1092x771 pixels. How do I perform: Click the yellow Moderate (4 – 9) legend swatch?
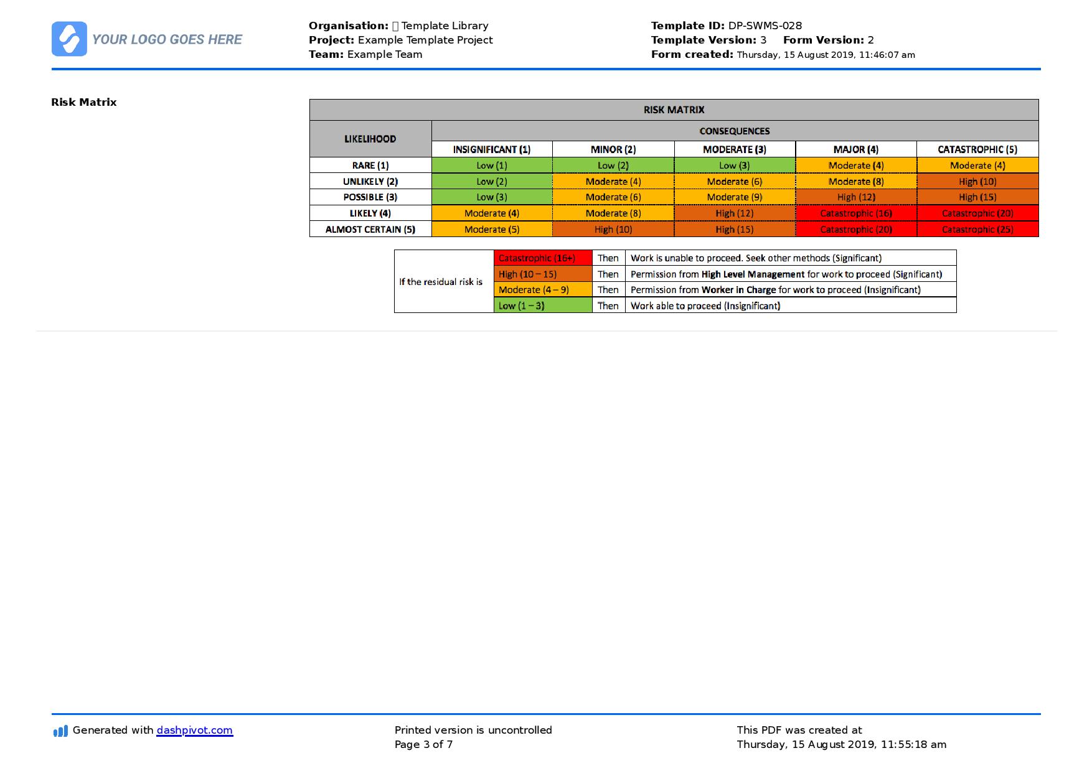[x=542, y=290]
